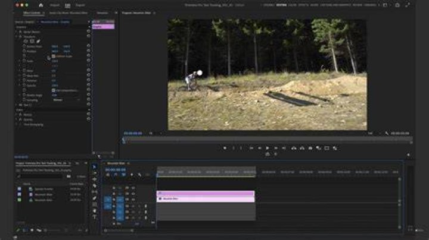Image resolution: width=429 pixels, height=240 pixels.
Task: Switch to the Effect Controls panel tab
Action: coord(32,13)
